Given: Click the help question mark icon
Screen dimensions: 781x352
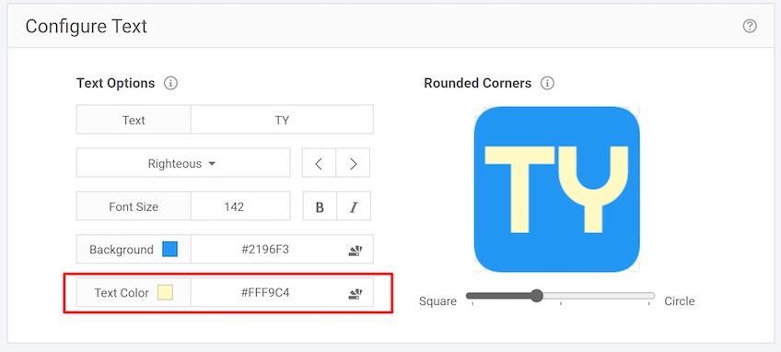Looking at the screenshot, I should [750, 26].
